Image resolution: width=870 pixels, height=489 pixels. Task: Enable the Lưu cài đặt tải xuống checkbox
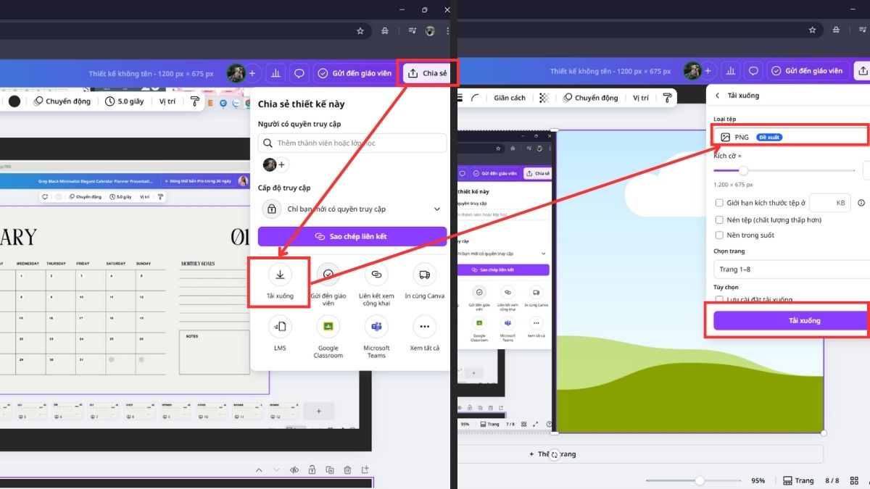[719, 298]
